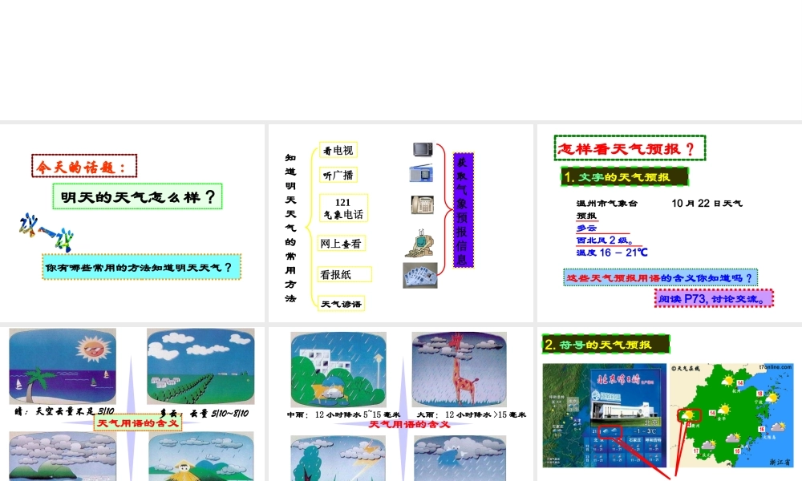Open the Zhejiang province weather map
This screenshot has height=481, width=802.
click(x=732, y=415)
